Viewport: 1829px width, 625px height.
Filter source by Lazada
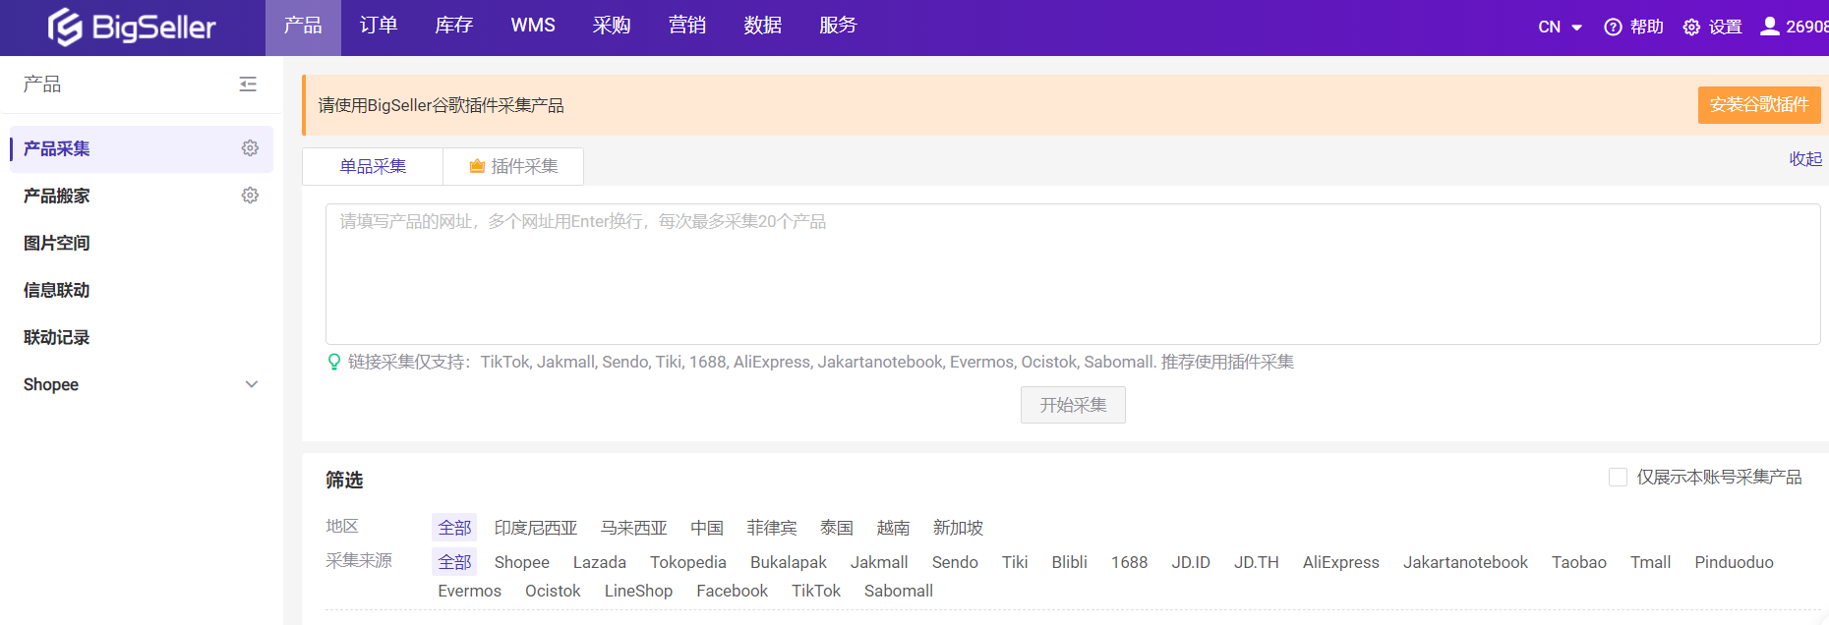point(600,562)
